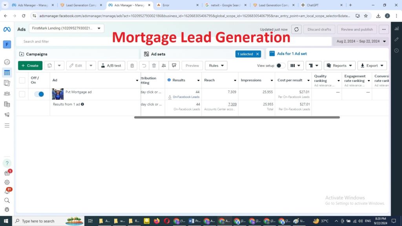Open the sidebar Search magnifier icon
402x226 pixels.
(7, 200)
